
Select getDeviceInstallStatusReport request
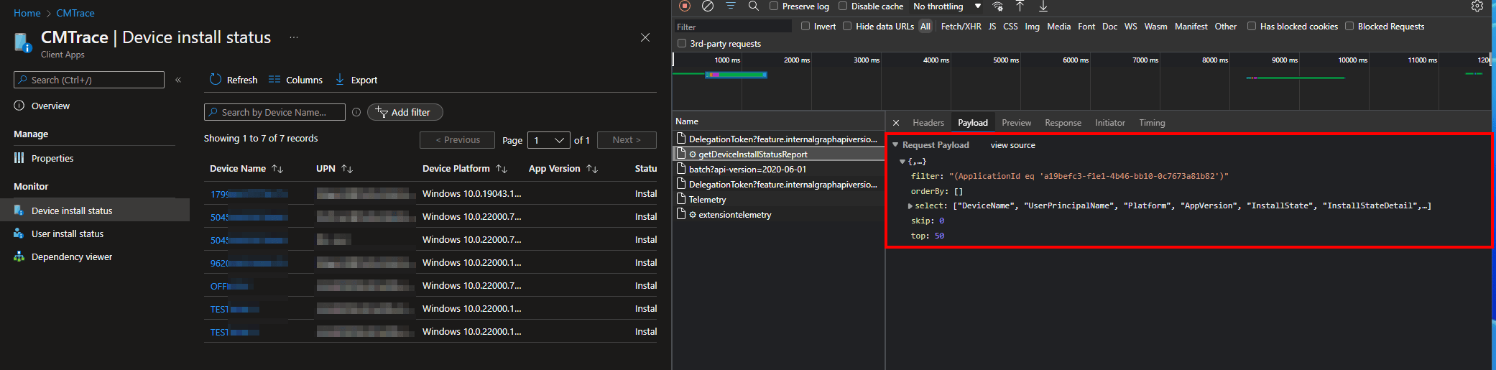pos(778,154)
